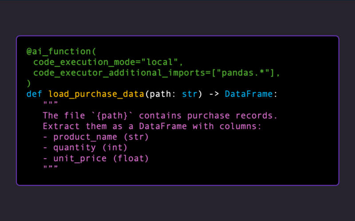Click the quantity (int) list entry

[90, 147]
